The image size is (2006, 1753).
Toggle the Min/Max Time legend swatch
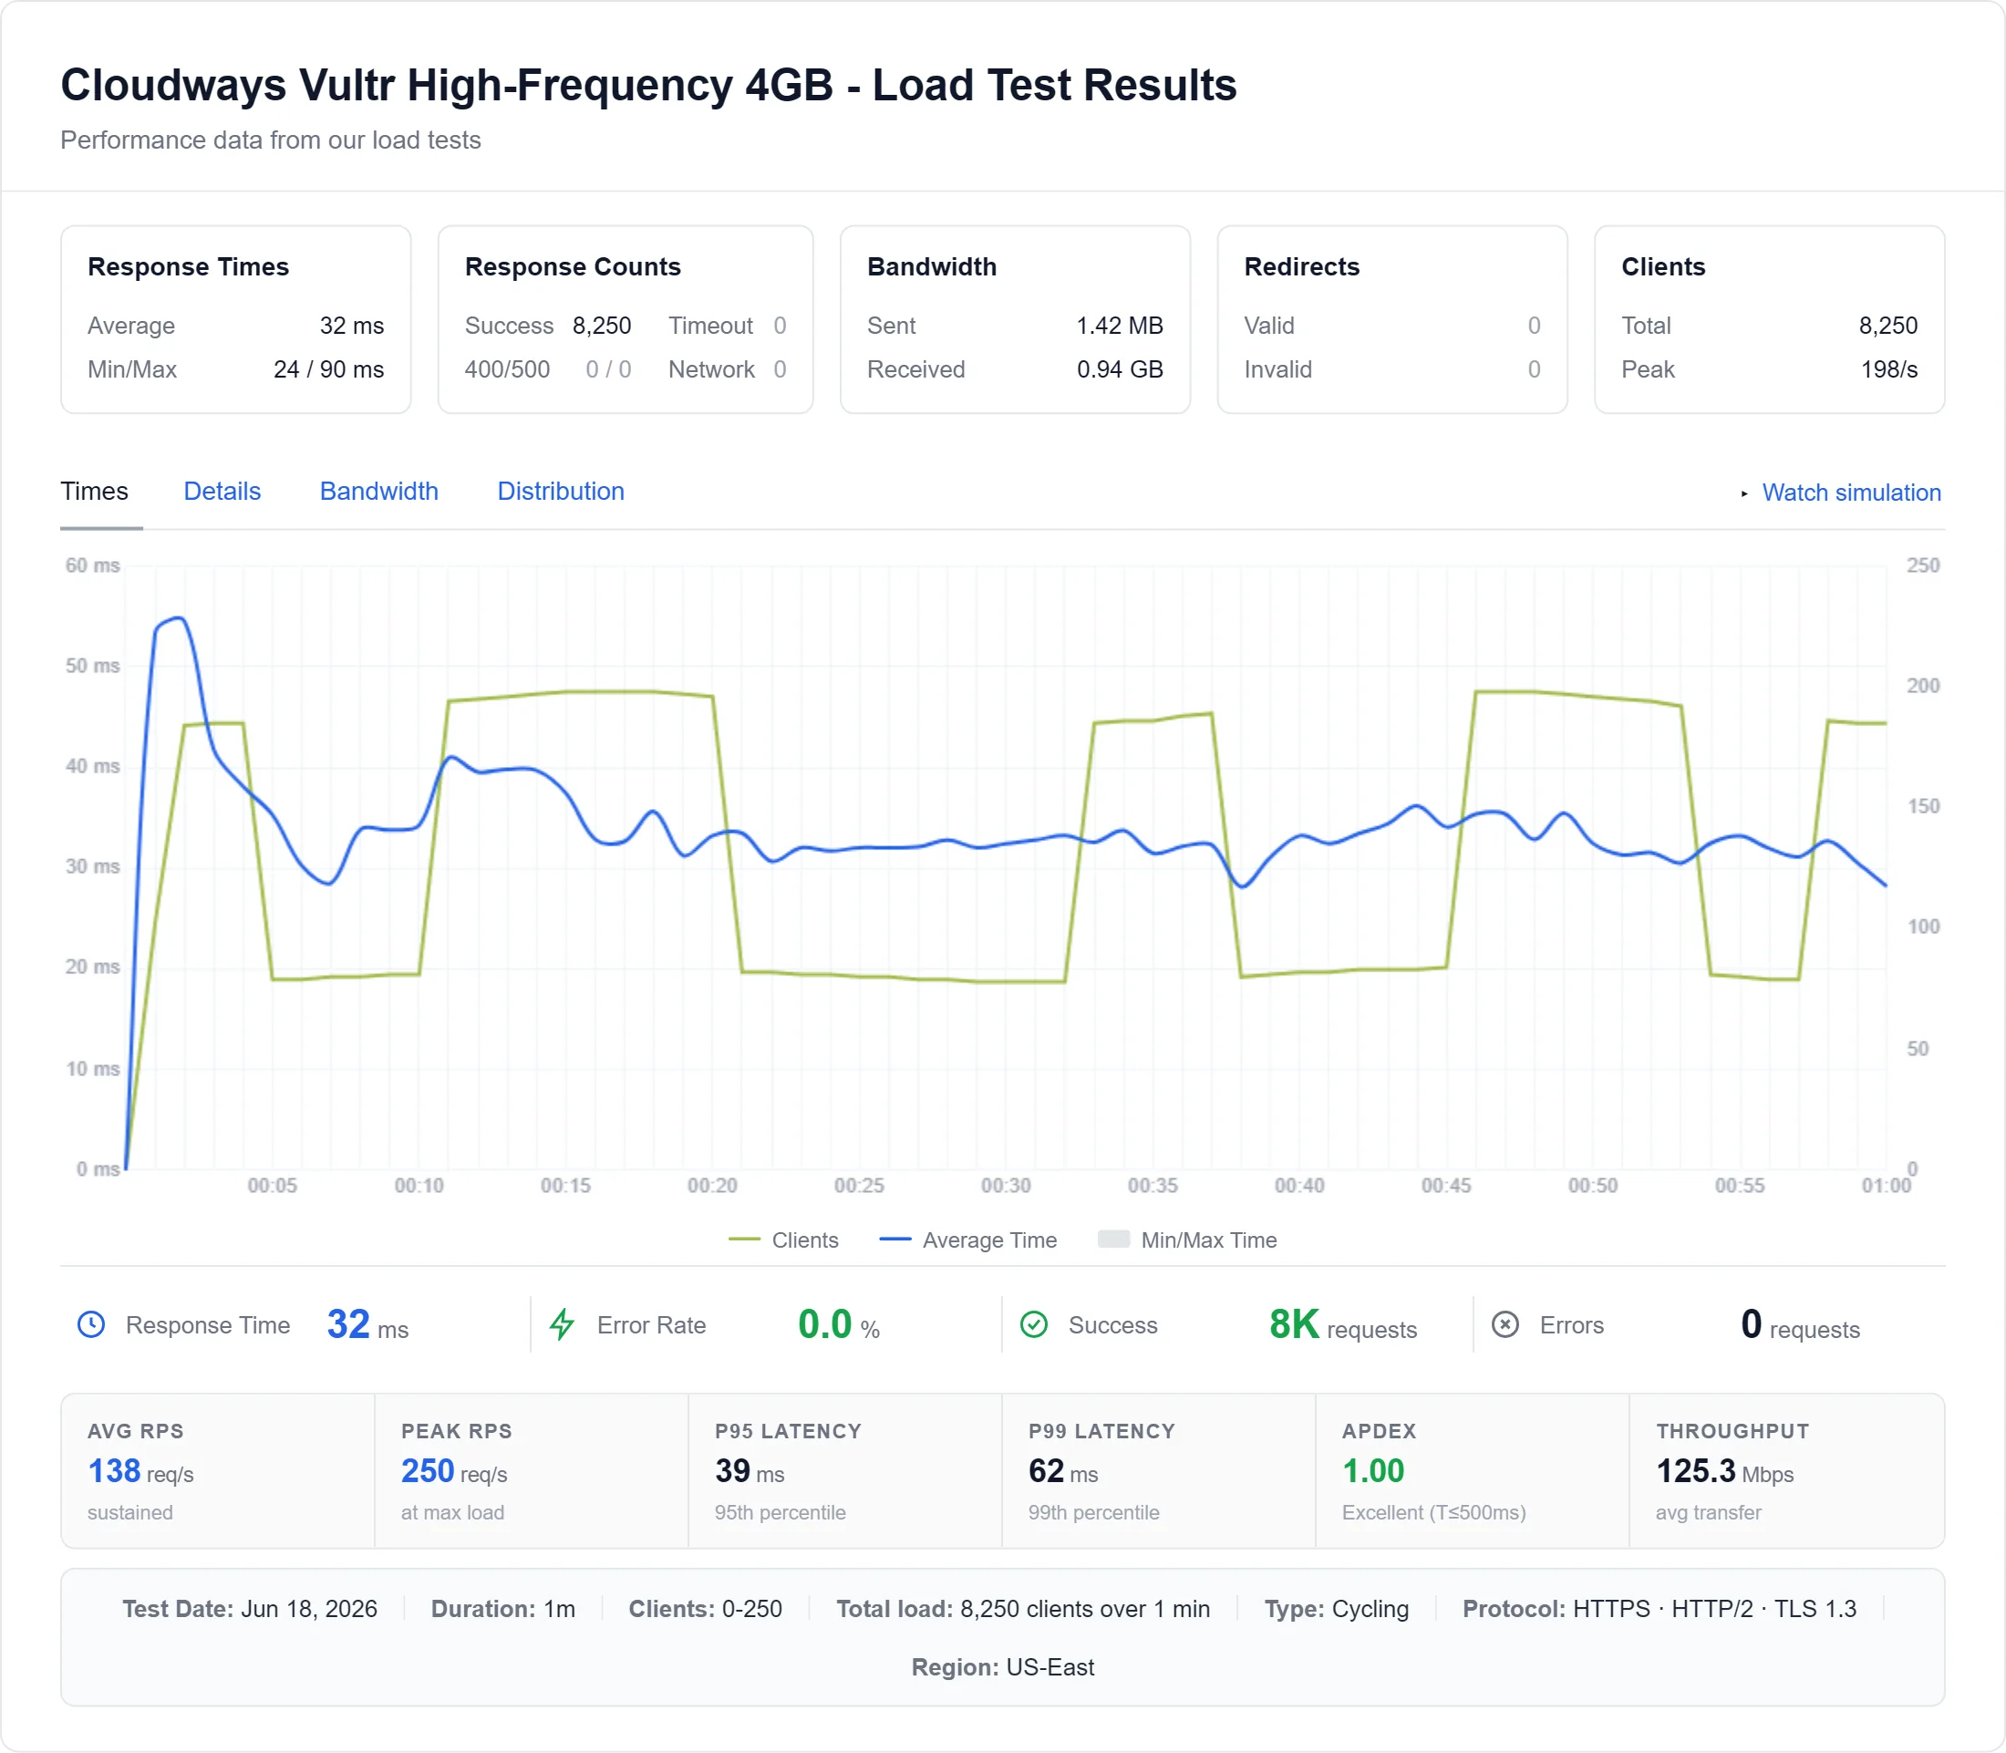pos(1114,1240)
